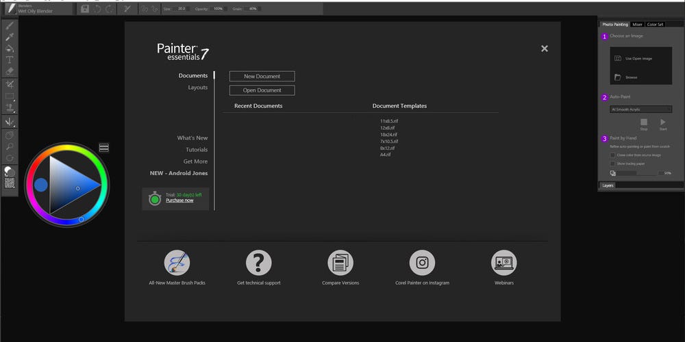The image size is (685, 342).
Task: Activate the Mirror Painting tool
Action: 10,122
